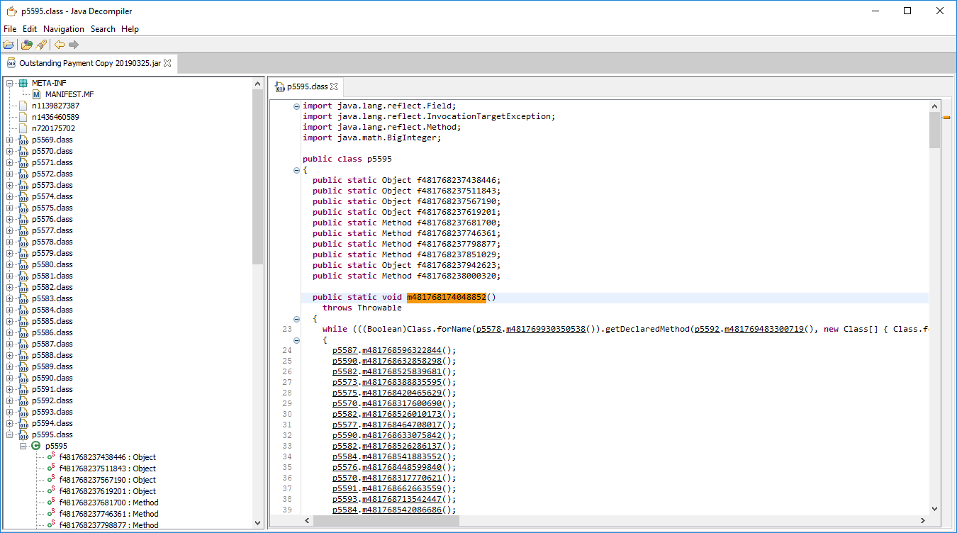Click editor horizontal scroll right arrow
Viewport: 957px width, 533px height.
[922, 520]
